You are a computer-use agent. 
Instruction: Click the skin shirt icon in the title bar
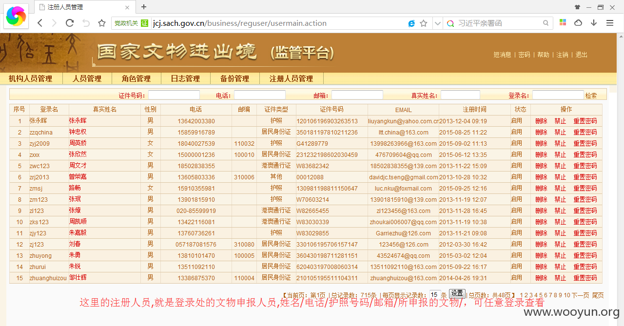578,7
